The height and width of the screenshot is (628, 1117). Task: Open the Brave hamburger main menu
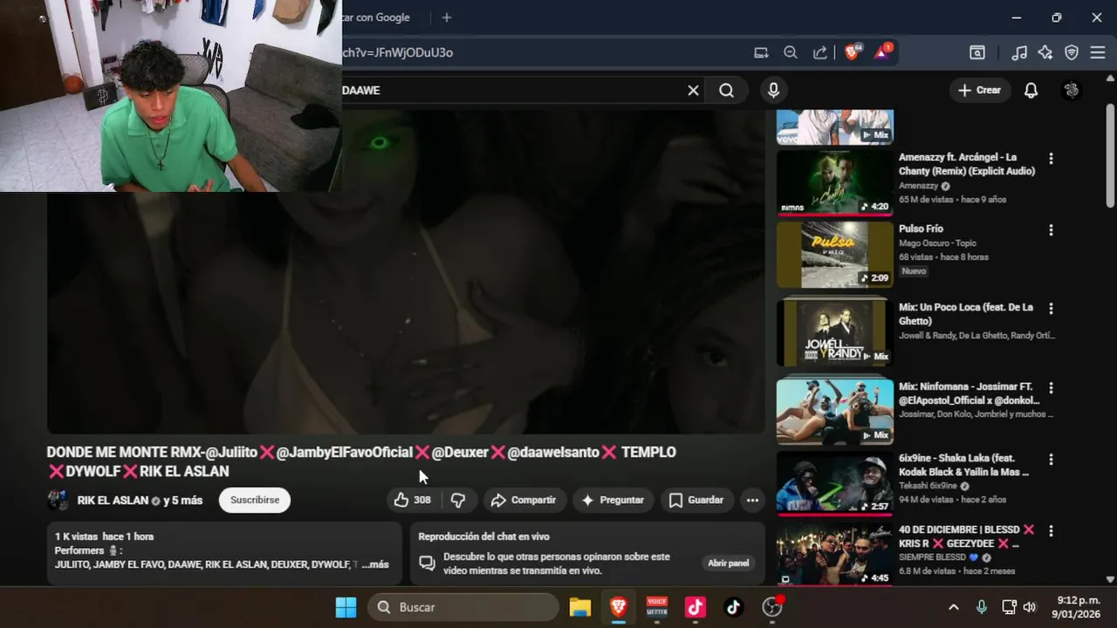(x=1098, y=52)
